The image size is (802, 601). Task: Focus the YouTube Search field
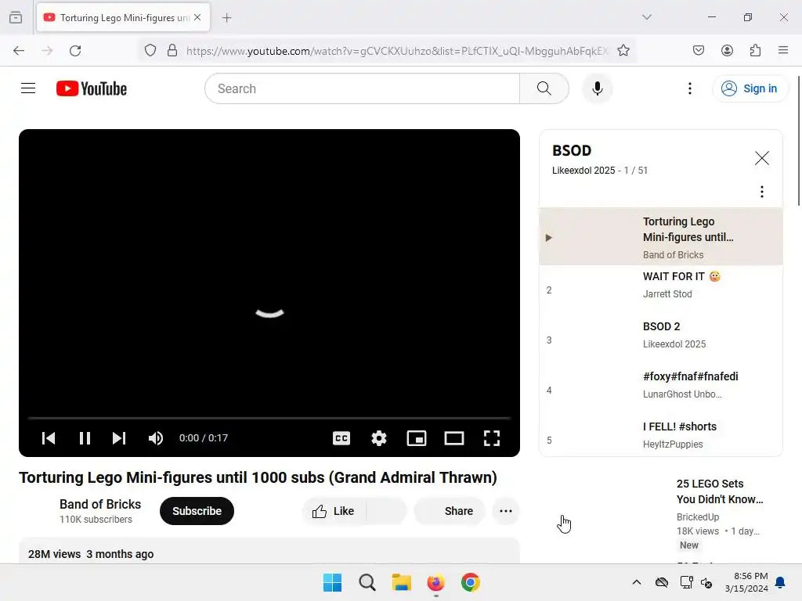(x=362, y=88)
